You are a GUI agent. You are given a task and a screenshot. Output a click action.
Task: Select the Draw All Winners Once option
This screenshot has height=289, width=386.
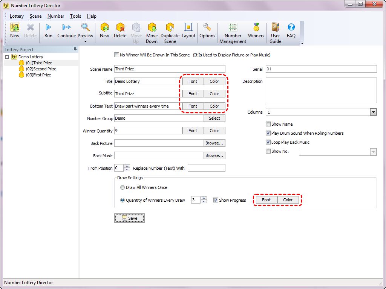[123, 187]
